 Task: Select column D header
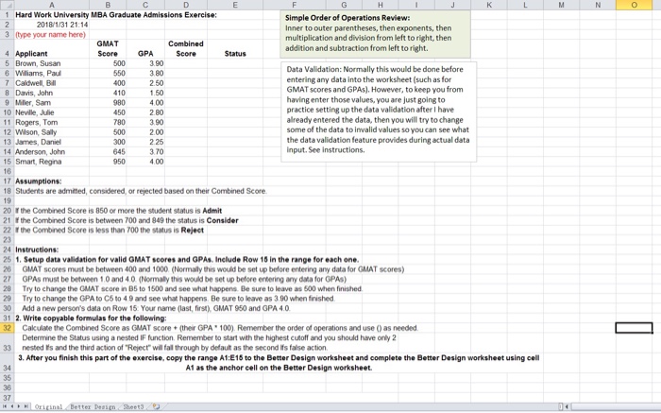pyautogui.click(x=186, y=5)
